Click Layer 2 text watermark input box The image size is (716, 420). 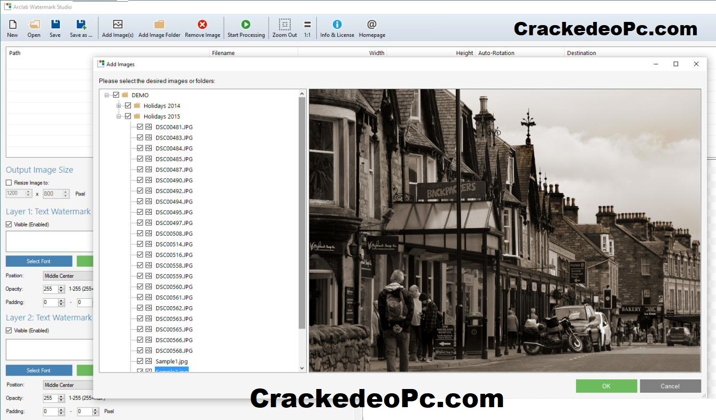pyautogui.click(x=50, y=349)
